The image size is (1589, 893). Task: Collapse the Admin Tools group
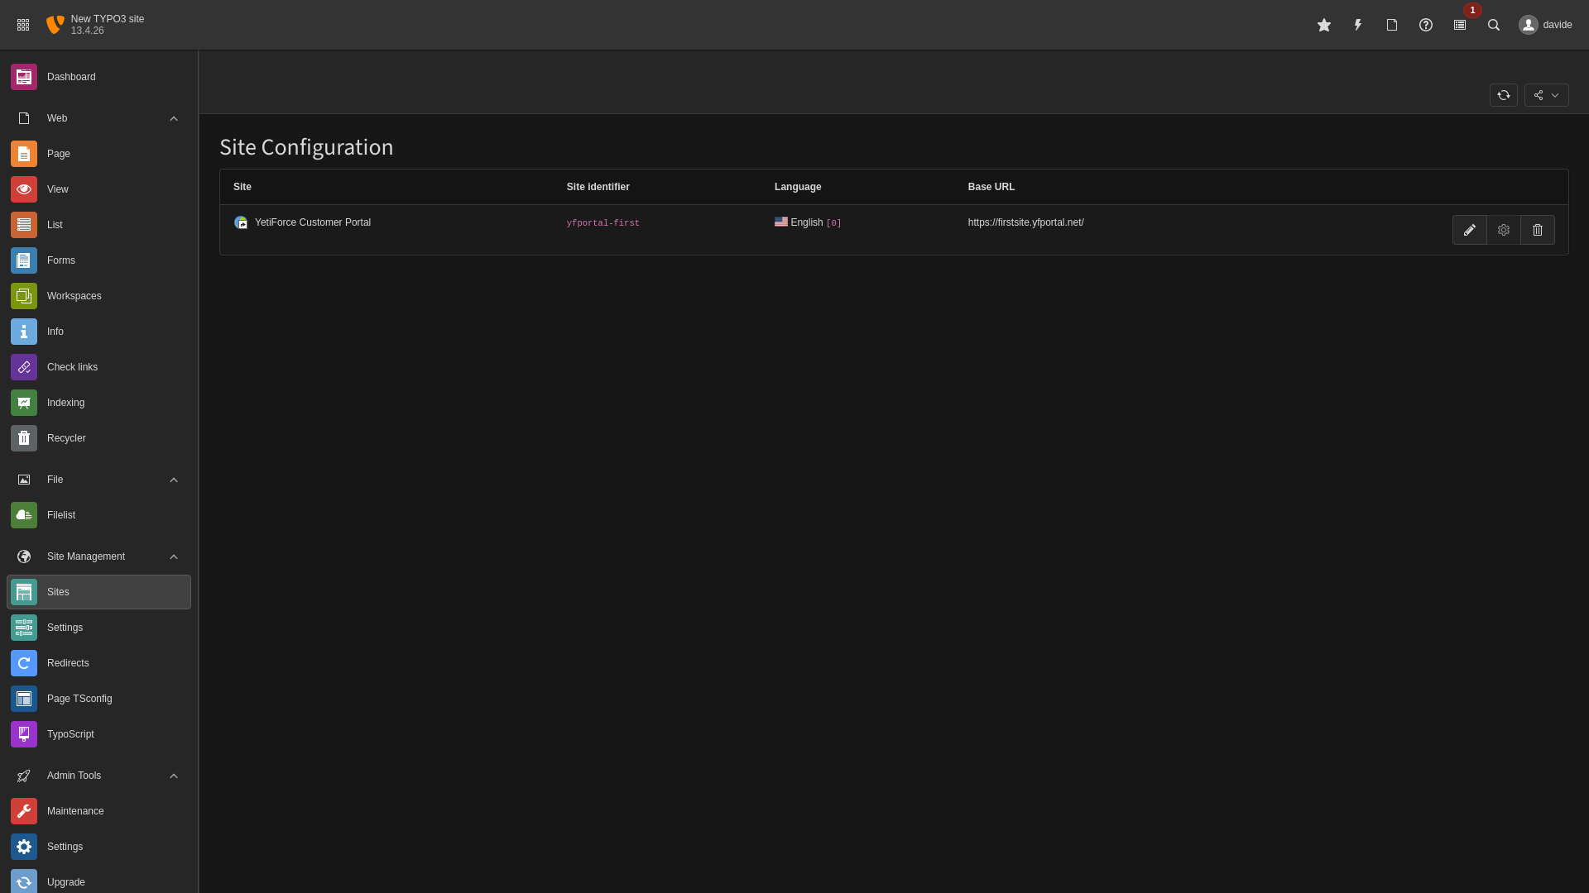(x=173, y=776)
